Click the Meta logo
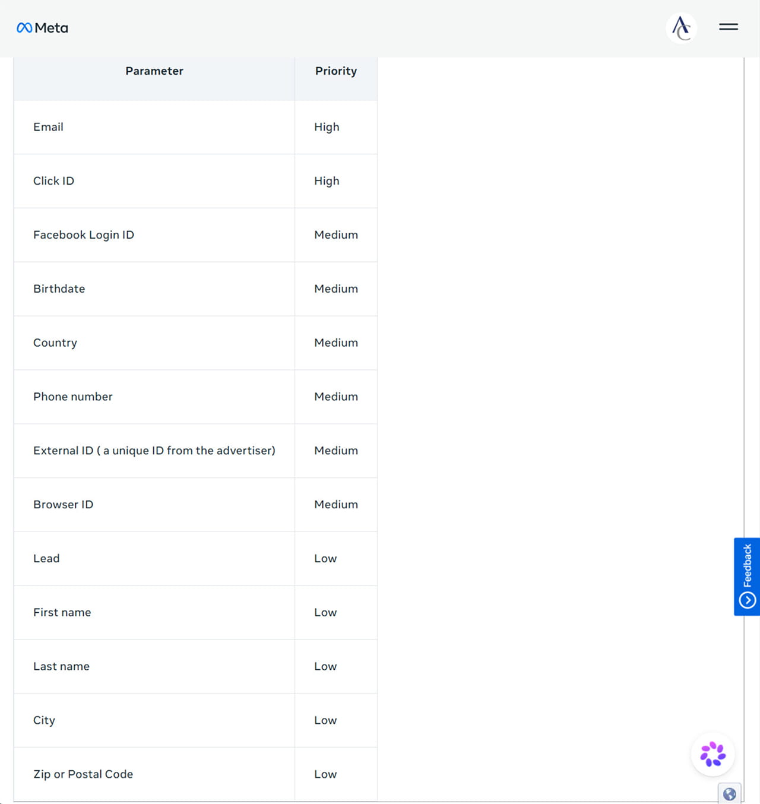This screenshot has height=804, width=760. (x=42, y=28)
